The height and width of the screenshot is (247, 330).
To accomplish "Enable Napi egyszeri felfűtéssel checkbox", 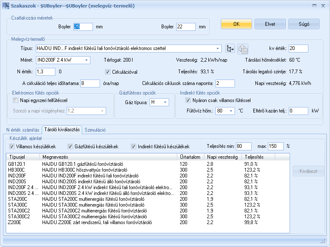I will coord(15,100).
